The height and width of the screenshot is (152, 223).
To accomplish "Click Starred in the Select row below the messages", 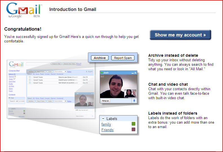I will tap(53, 98).
